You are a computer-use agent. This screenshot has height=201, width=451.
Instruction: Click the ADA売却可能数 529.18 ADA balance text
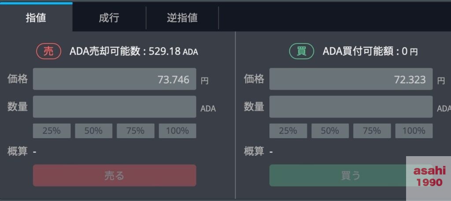click(134, 52)
